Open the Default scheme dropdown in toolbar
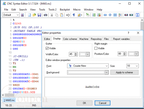This screenshot has width=144, height=109. pos(11,15)
